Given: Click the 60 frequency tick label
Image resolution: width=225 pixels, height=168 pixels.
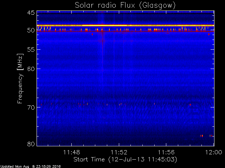Looking at the screenshot, I should click(31, 69).
